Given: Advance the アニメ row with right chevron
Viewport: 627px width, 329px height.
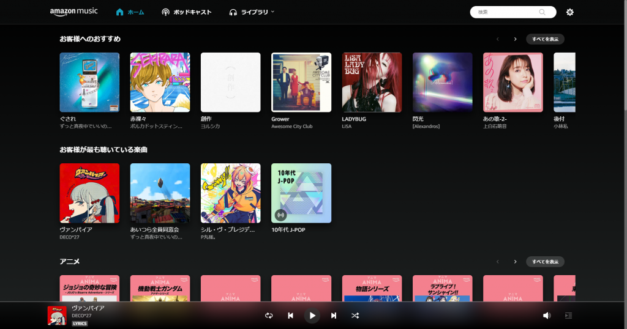Looking at the screenshot, I should (515, 262).
